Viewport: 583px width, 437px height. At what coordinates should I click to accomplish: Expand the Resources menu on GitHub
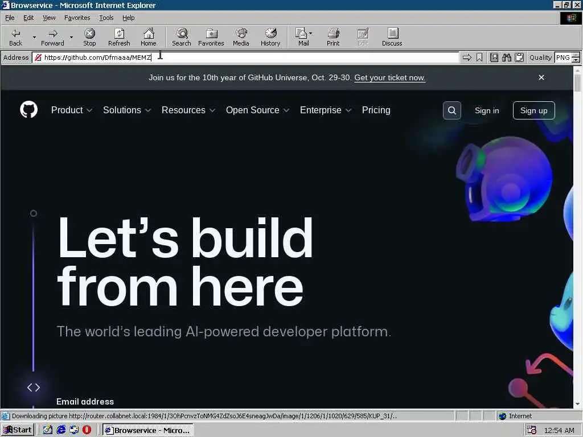pyautogui.click(x=188, y=110)
